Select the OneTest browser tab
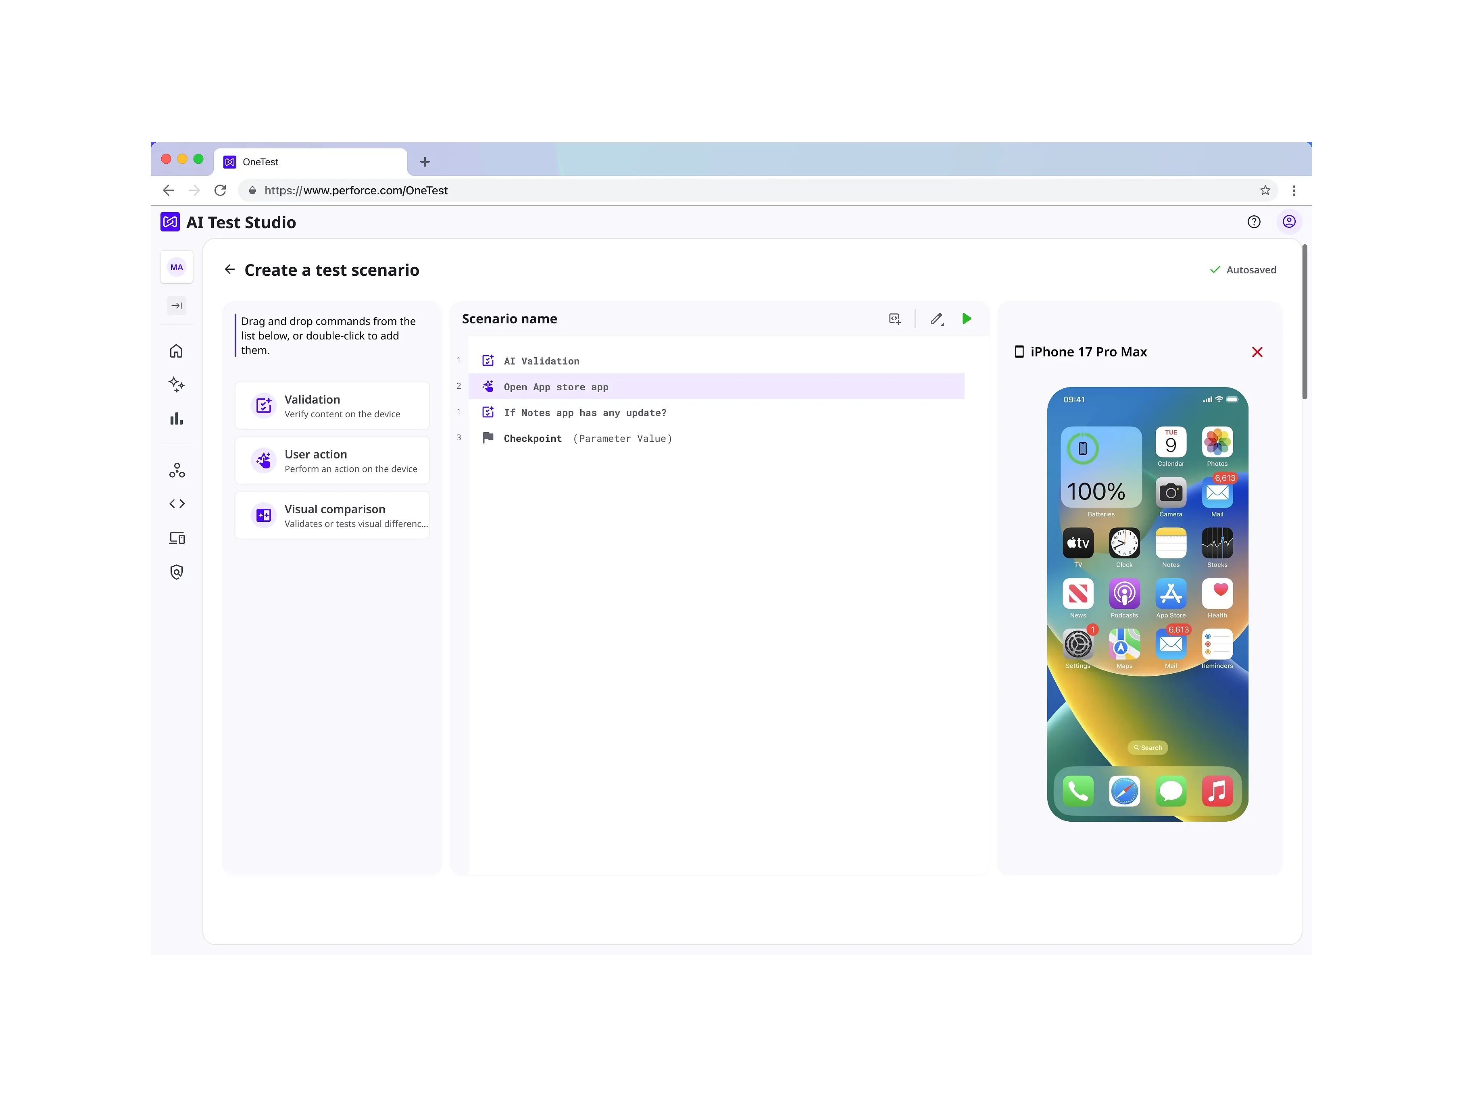1463x1097 pixels. tap(311, 162)
